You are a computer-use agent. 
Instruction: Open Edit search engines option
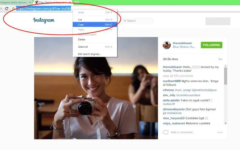89,54
